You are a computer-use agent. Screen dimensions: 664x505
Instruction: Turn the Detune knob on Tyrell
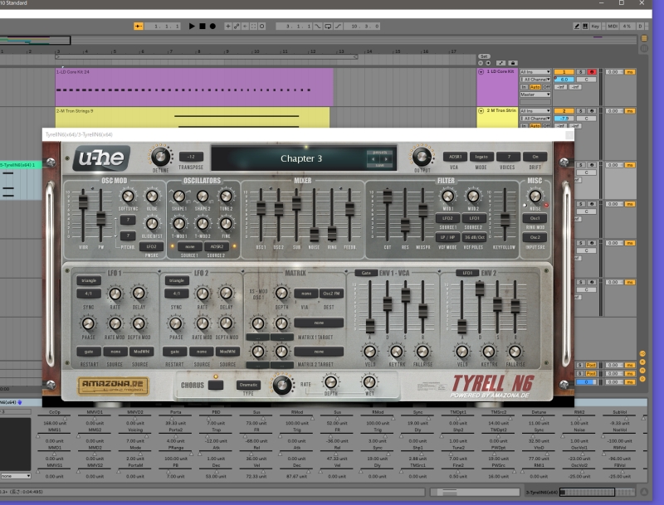[x=159, y=156]
